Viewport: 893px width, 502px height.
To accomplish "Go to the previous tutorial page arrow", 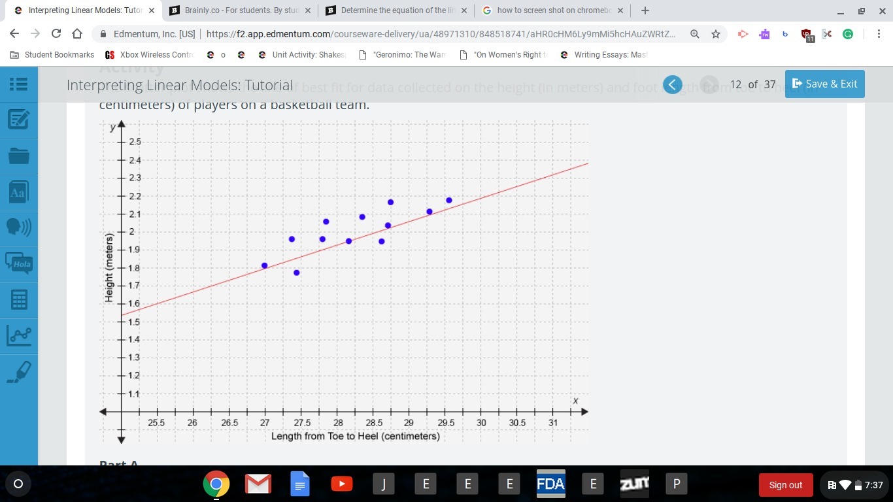I will [672, 84].
